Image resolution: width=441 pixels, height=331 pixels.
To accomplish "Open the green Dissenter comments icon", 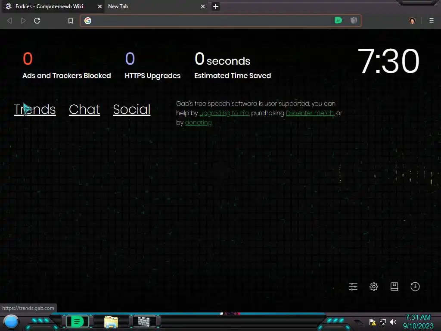I will pos(339,20).
